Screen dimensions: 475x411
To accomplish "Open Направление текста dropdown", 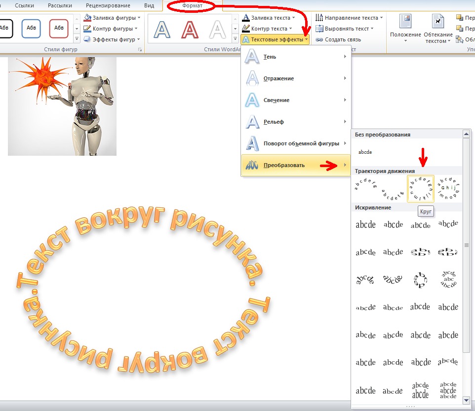I will point(349,18).
